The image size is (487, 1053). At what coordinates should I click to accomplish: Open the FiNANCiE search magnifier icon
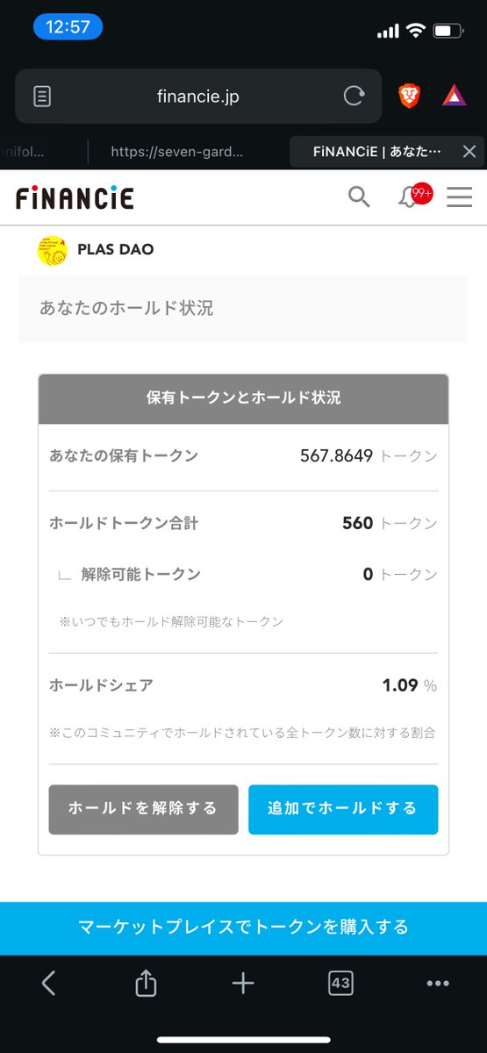(359, 197)
